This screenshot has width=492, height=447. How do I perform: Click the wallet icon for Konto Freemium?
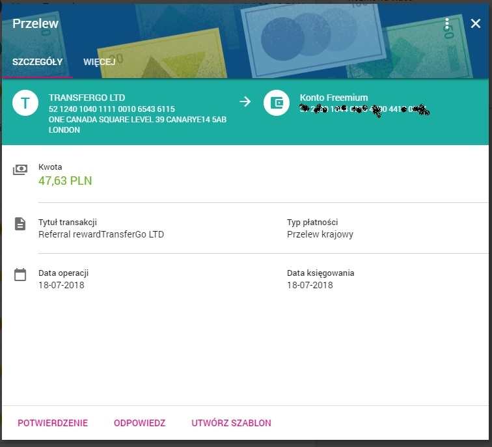[x=277, y=103]
